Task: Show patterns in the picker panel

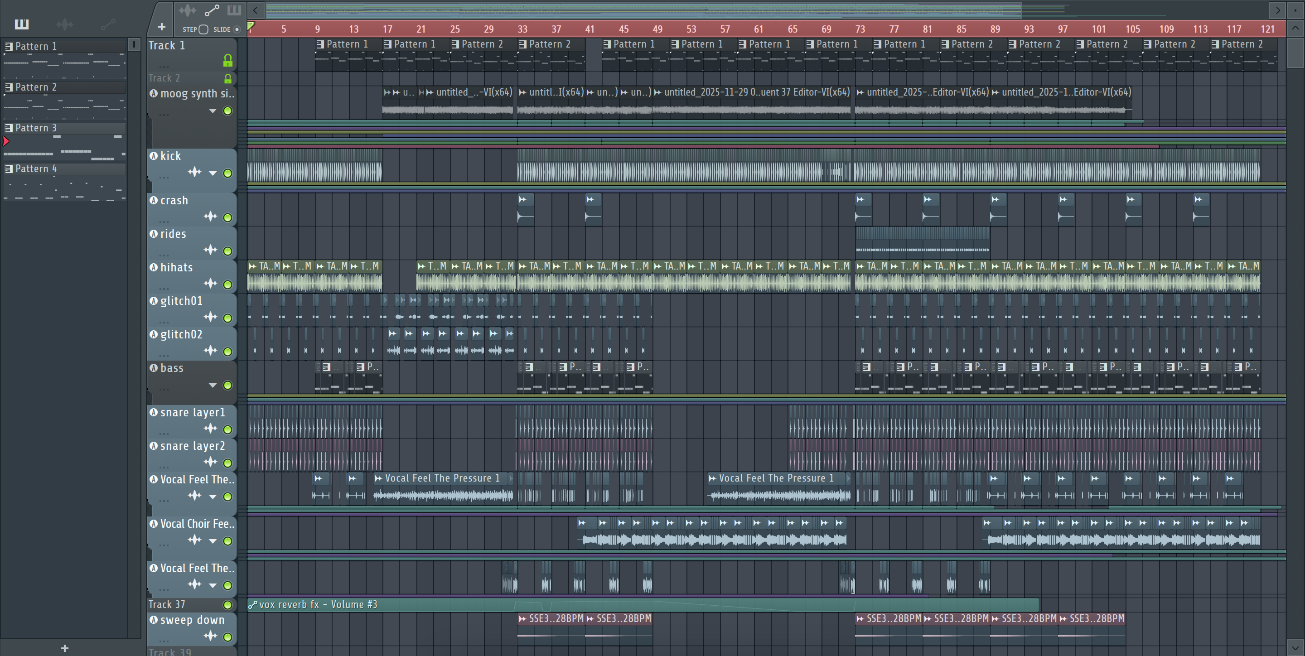Action: 21,24
